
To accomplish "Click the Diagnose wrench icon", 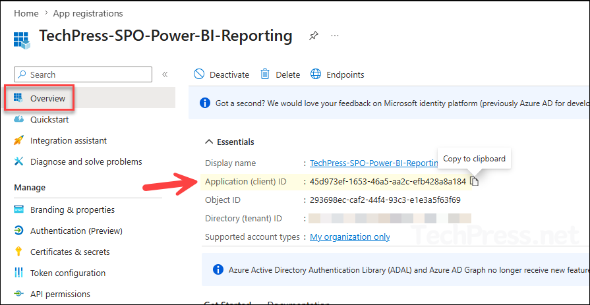I will pyautogui.click(x=18, y=161).
